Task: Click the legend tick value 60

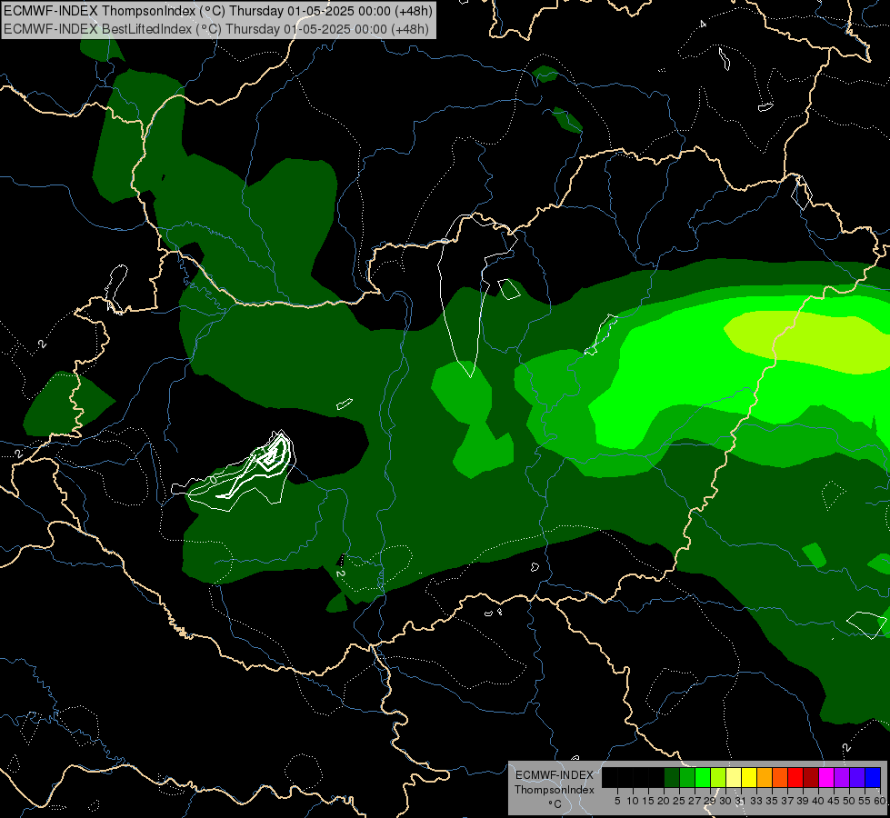Action: tap(880, 801)
